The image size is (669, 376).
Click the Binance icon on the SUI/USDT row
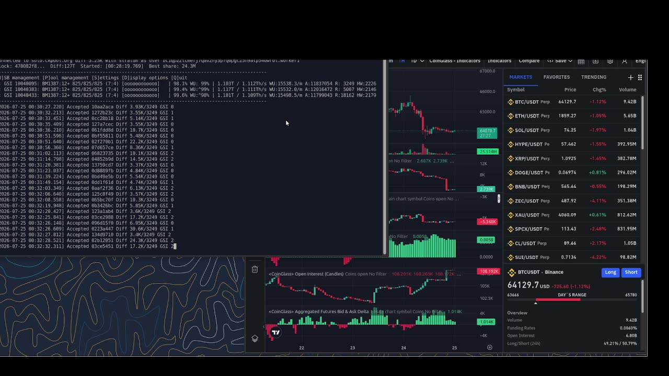pyautogui.click(x=511, y=257)
